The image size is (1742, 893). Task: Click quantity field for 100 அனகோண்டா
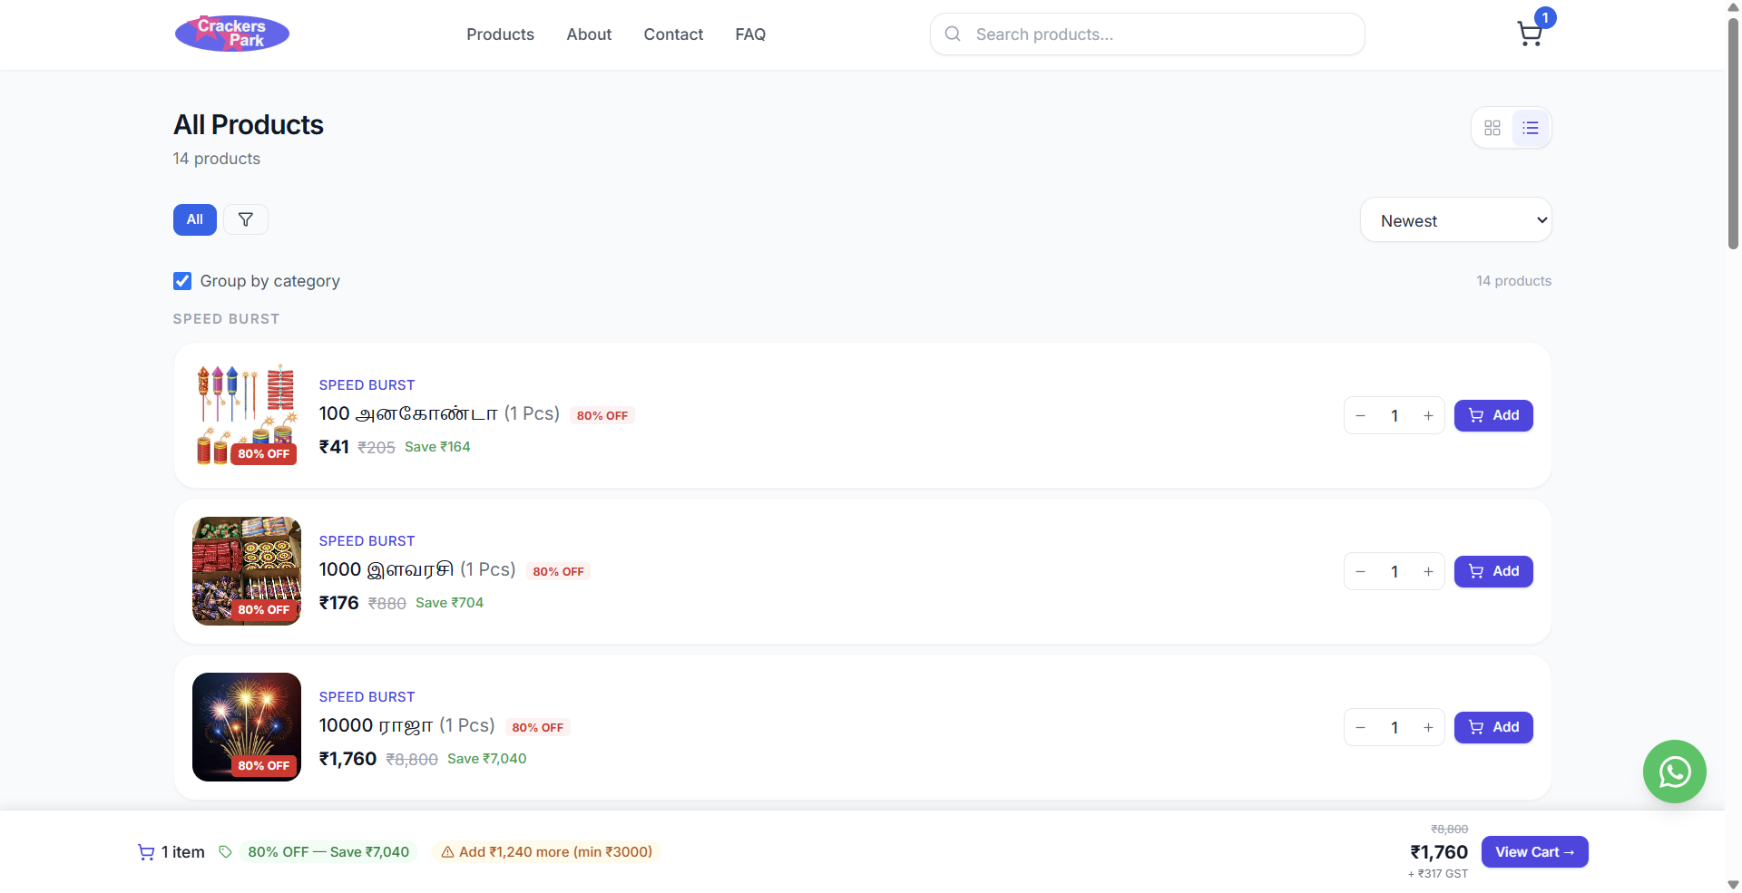click(1395, 416)
